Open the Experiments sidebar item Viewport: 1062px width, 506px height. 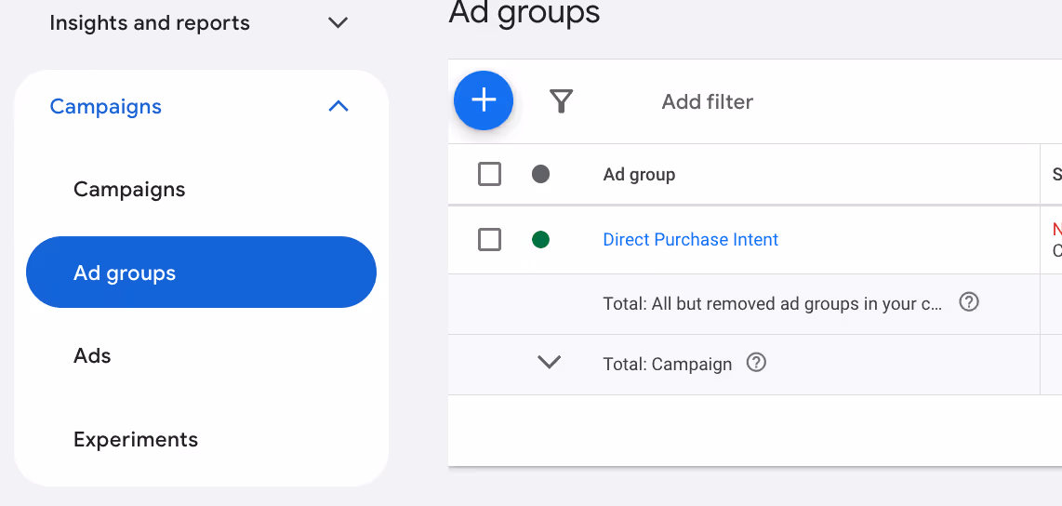click(136, 440)
